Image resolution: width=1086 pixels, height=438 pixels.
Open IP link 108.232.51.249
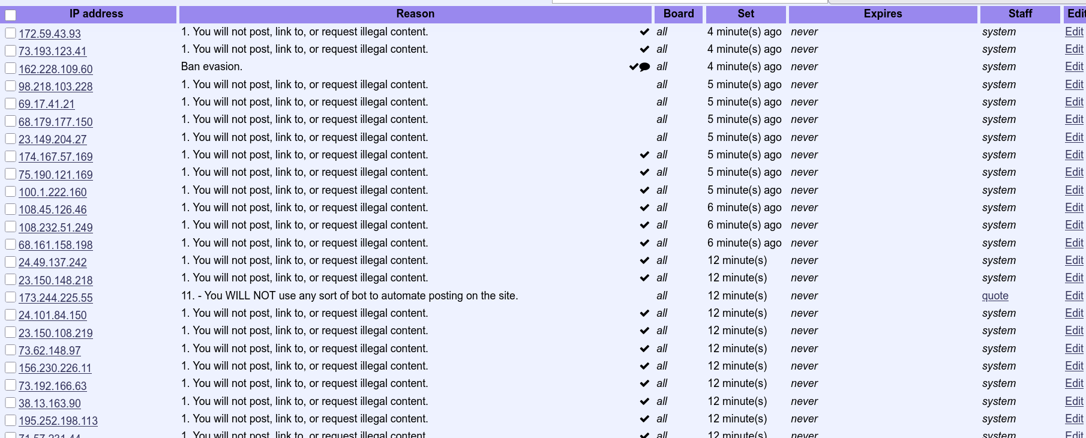pos(56,228)
